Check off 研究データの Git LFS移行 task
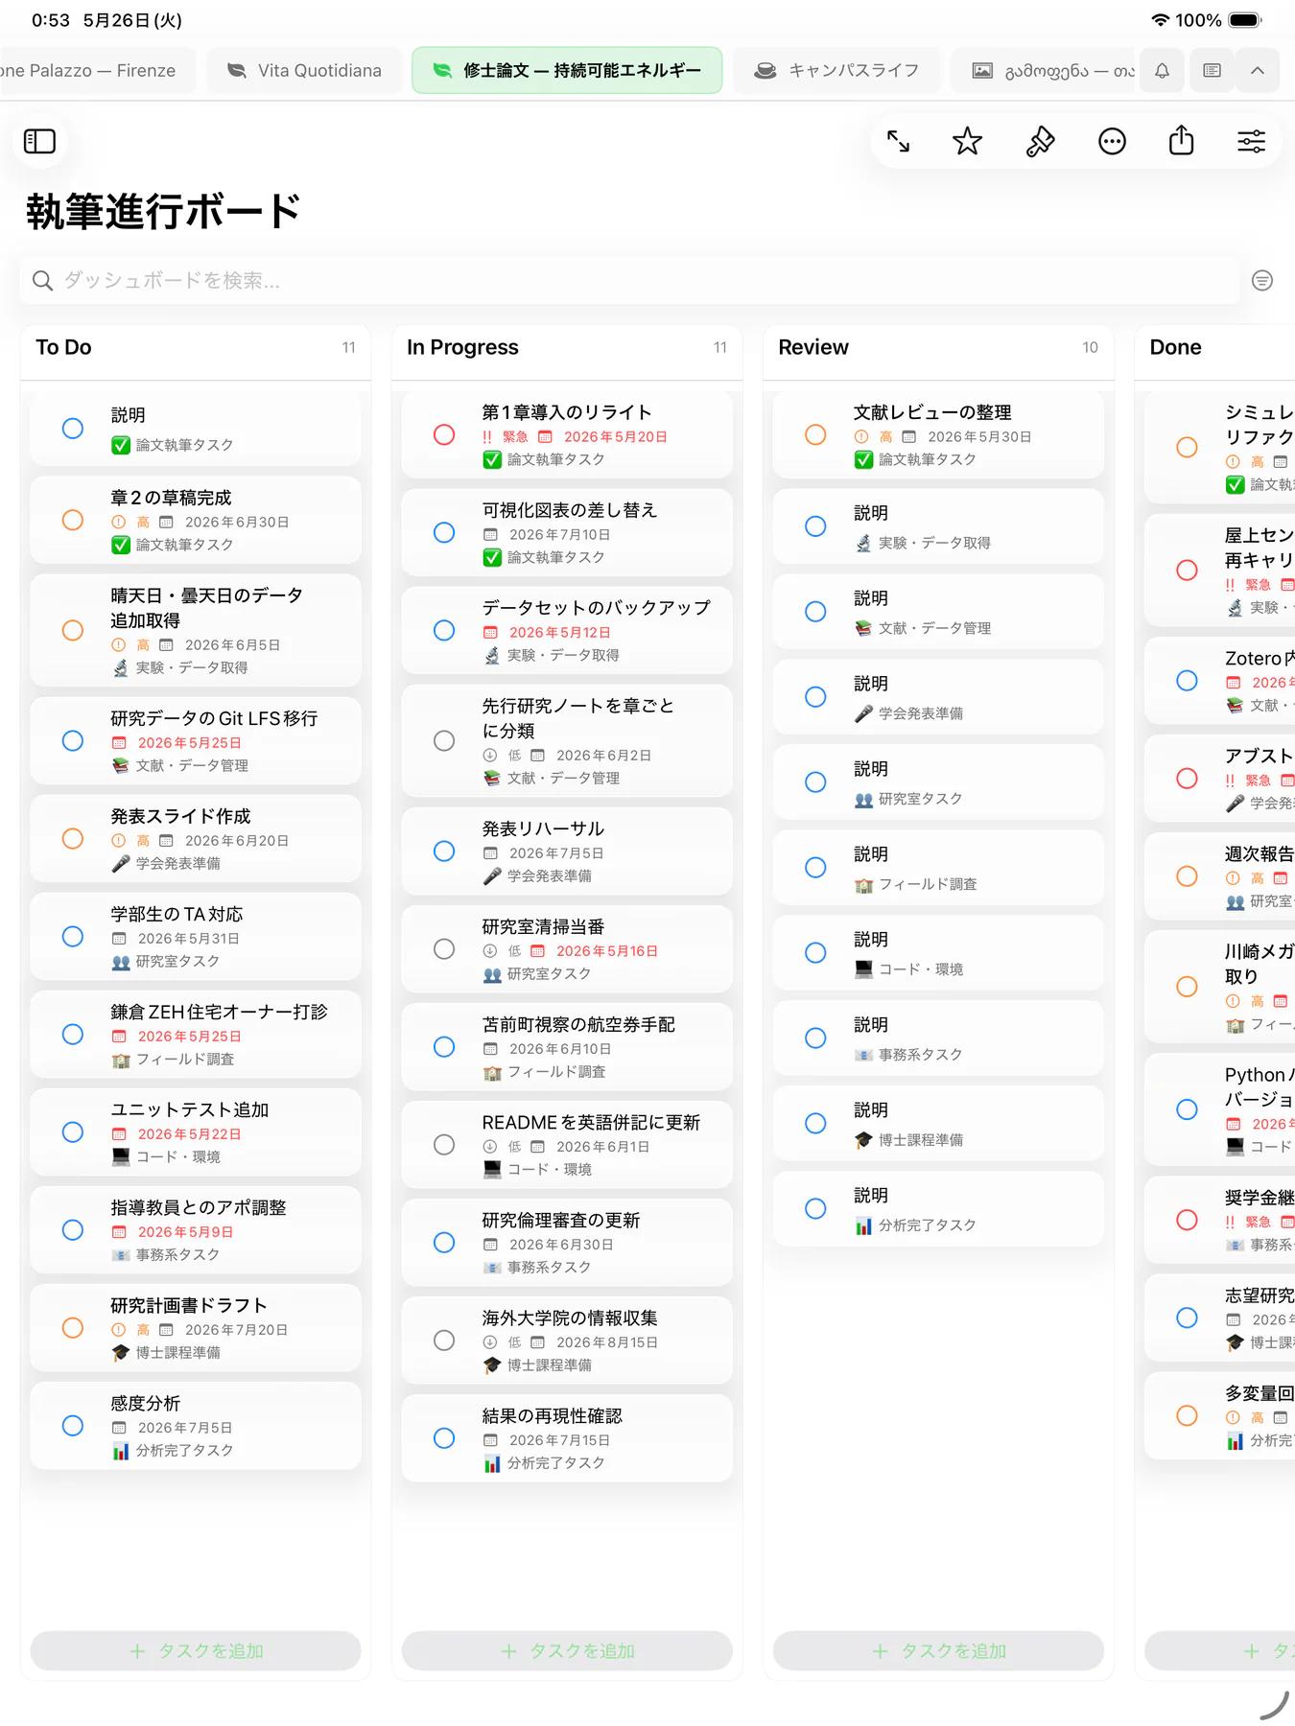Screen dimensions: 1295x1726 tap(73, 741)
